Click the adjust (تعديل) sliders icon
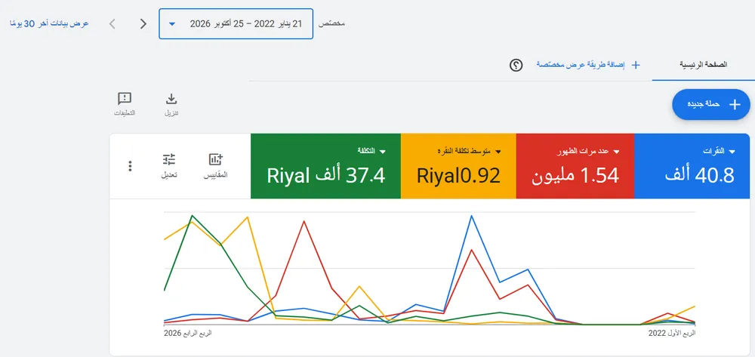The height and width of the screenshot is (357, 755). [x=169, y=159]
